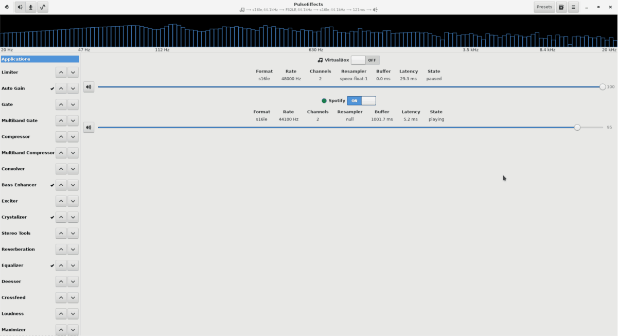Select the Applications sidebar tab

[40, 59]
